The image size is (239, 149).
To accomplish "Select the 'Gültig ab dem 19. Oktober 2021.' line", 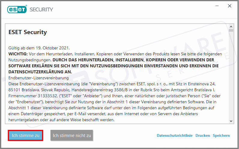I will click(x=39, y=48).
